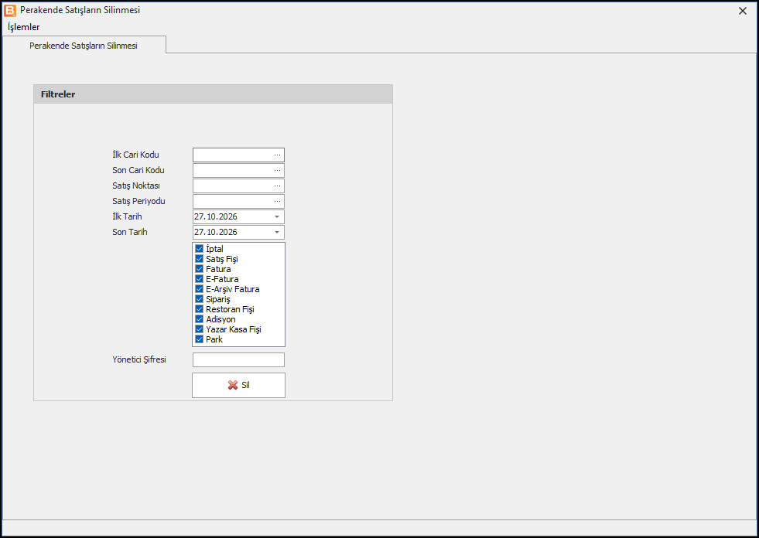Uncheck the Yazar Kasa Fişi checkbox
Viewport: 759px width, 538px height.
coord(199,329)
